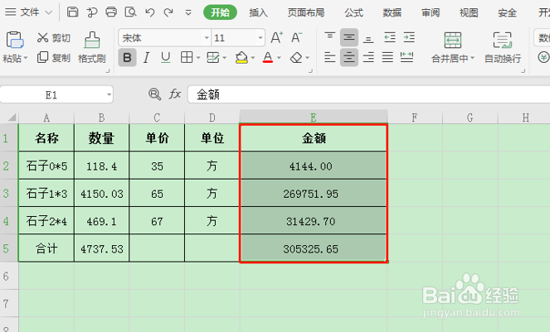Click the Decrease Indent icon
The image size is (550, 332).
(x=390, y=37)
